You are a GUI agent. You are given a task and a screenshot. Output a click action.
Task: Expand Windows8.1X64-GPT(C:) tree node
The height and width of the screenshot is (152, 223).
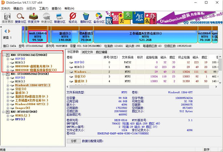point(8,85)
